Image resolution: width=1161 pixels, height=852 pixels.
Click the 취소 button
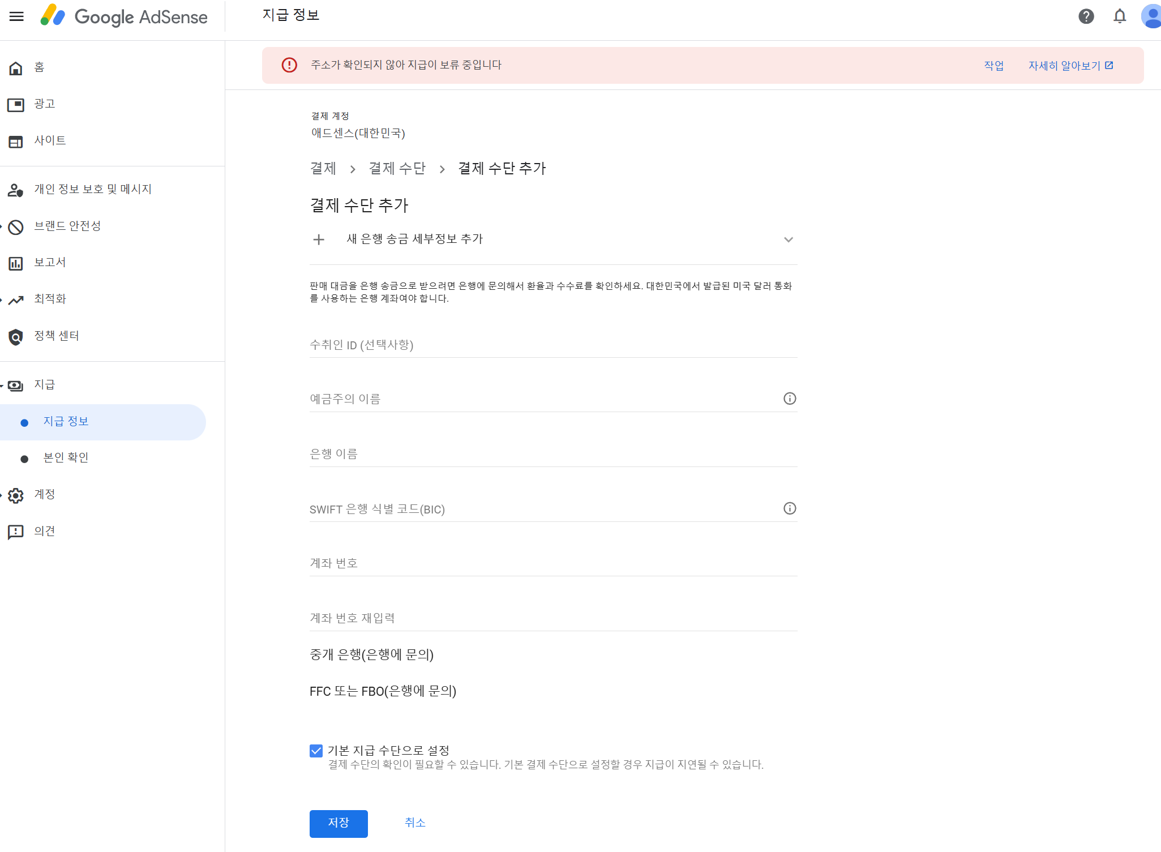point(414,823)
